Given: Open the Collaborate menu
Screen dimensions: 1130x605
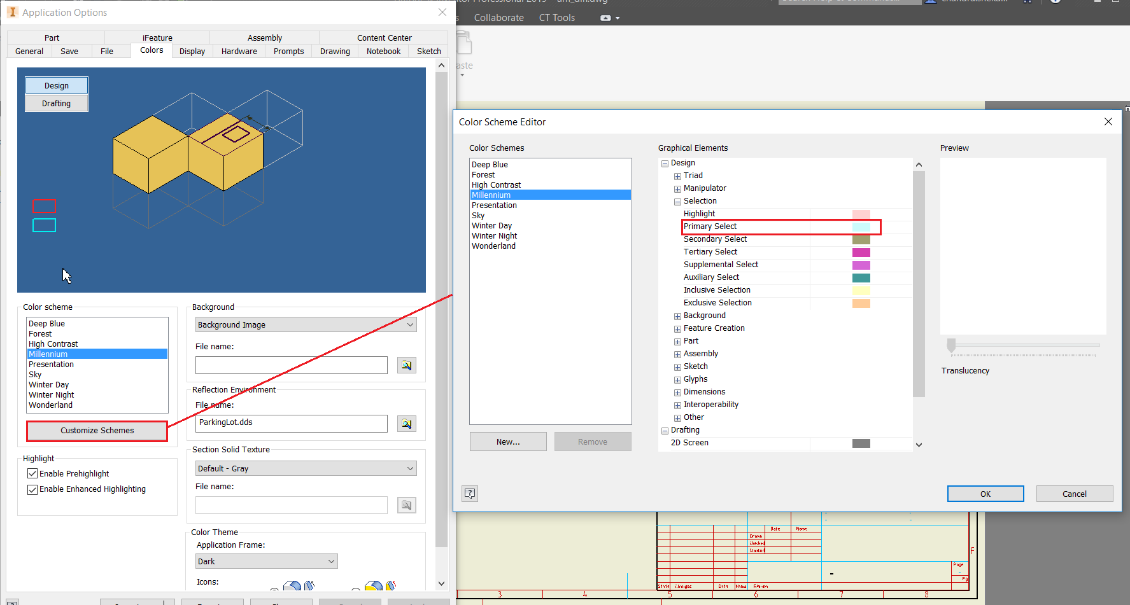Looking at the screenshot, I should (498, 17).
